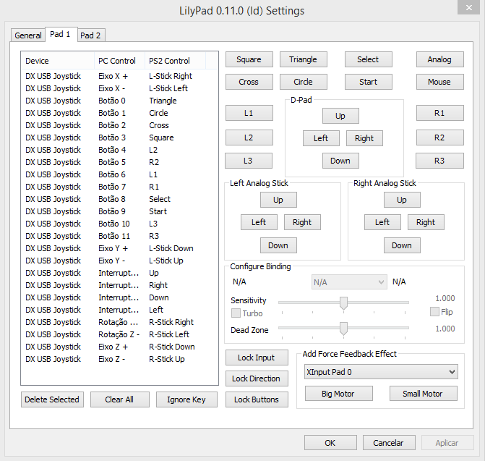Image resolution: width=485 pixels, height=461 pixels.
Task: Click the Lock Direction button
Action: [x=257, y=378]
